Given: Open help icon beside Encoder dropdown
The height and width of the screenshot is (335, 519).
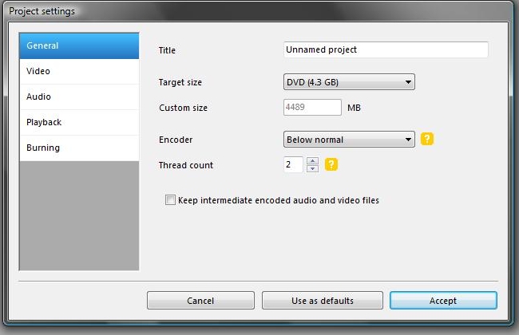Looking at the screenshot, I should point(427,139).
